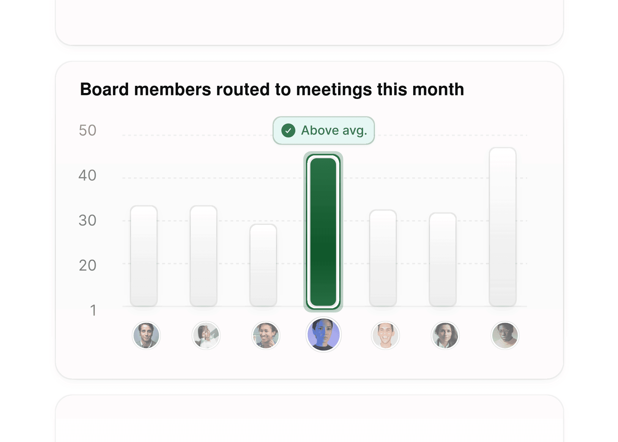
Task: Click the smiling board member's avatar below the white bar
Action: 266,335
